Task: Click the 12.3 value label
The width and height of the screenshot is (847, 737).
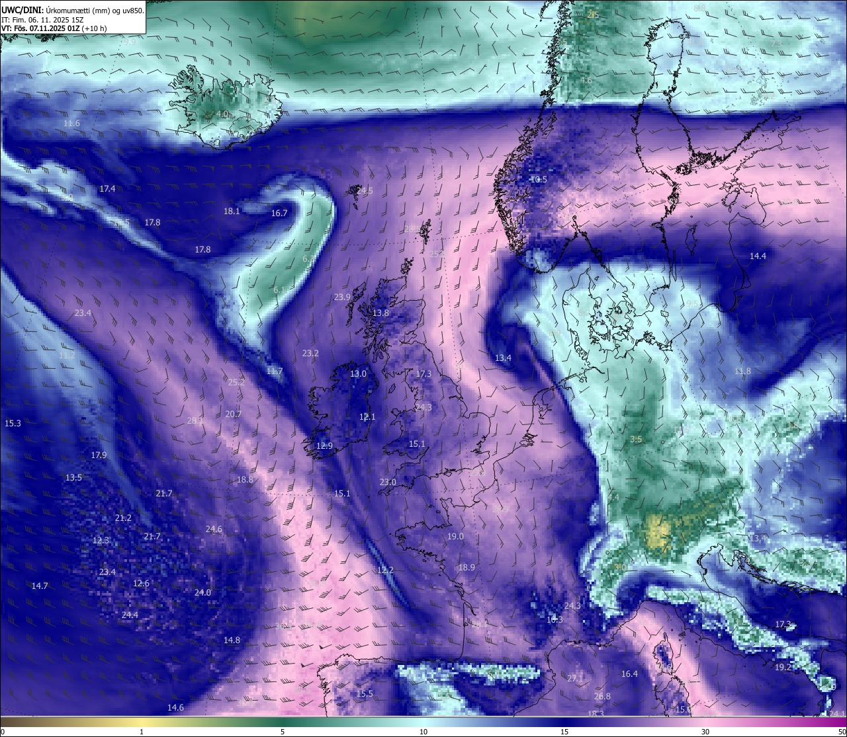Action: 101,541
